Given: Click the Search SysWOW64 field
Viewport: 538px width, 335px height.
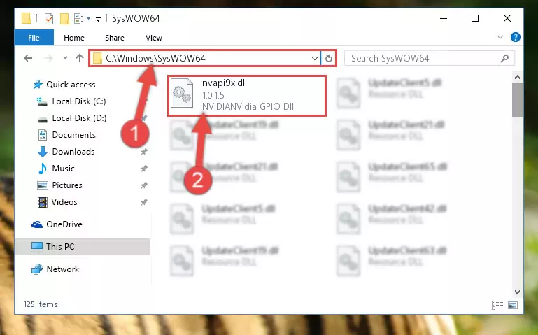Looking at the screenshot, I should tap(424, 58).
